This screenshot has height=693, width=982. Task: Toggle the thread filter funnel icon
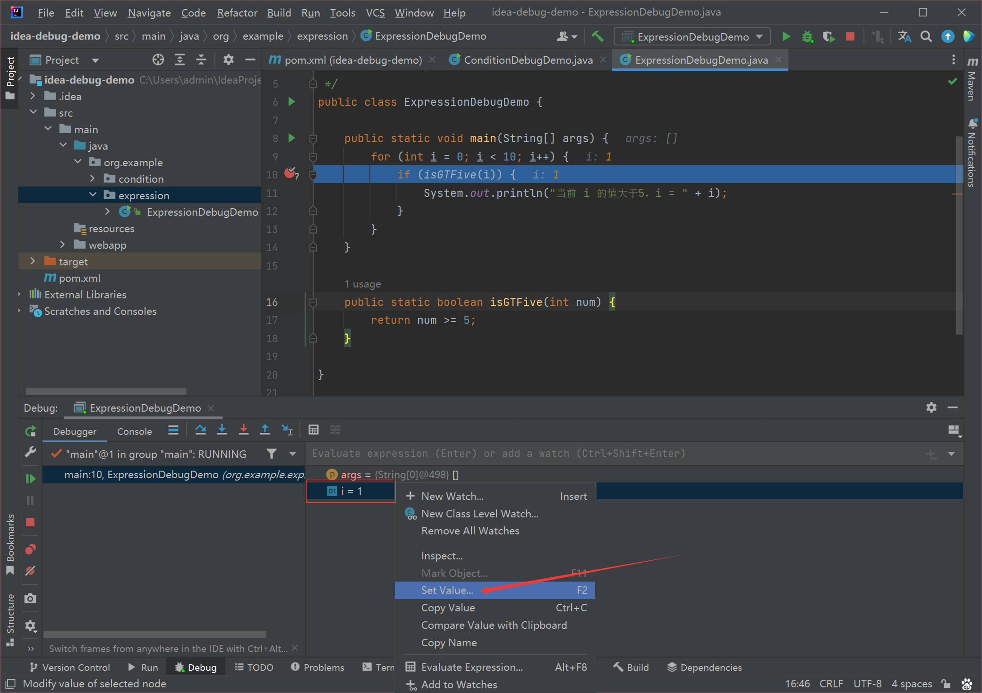tap(271, 454)
